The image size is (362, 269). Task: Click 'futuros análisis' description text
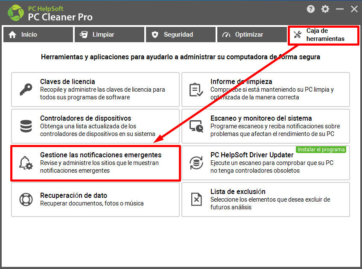(231, 207)
